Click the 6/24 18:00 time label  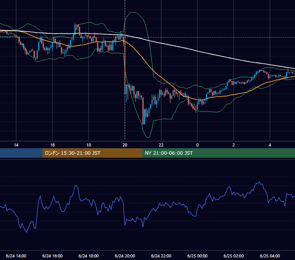point(88,256)
